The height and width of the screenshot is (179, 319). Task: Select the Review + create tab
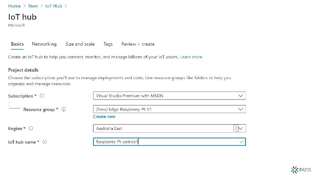(x=138, y=44)
